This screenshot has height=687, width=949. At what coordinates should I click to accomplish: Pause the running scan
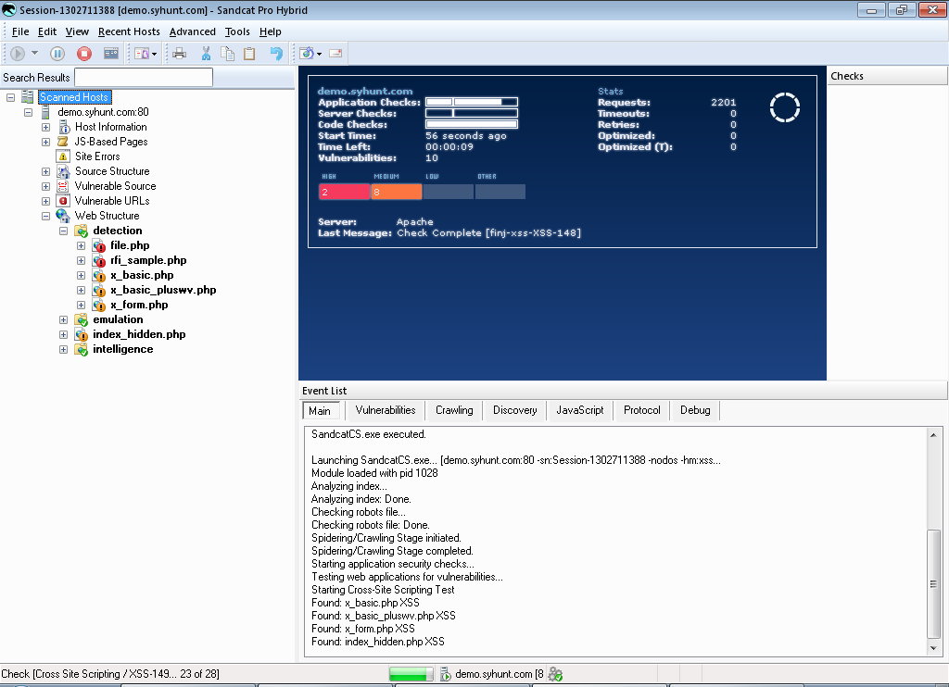coord(57,54)
